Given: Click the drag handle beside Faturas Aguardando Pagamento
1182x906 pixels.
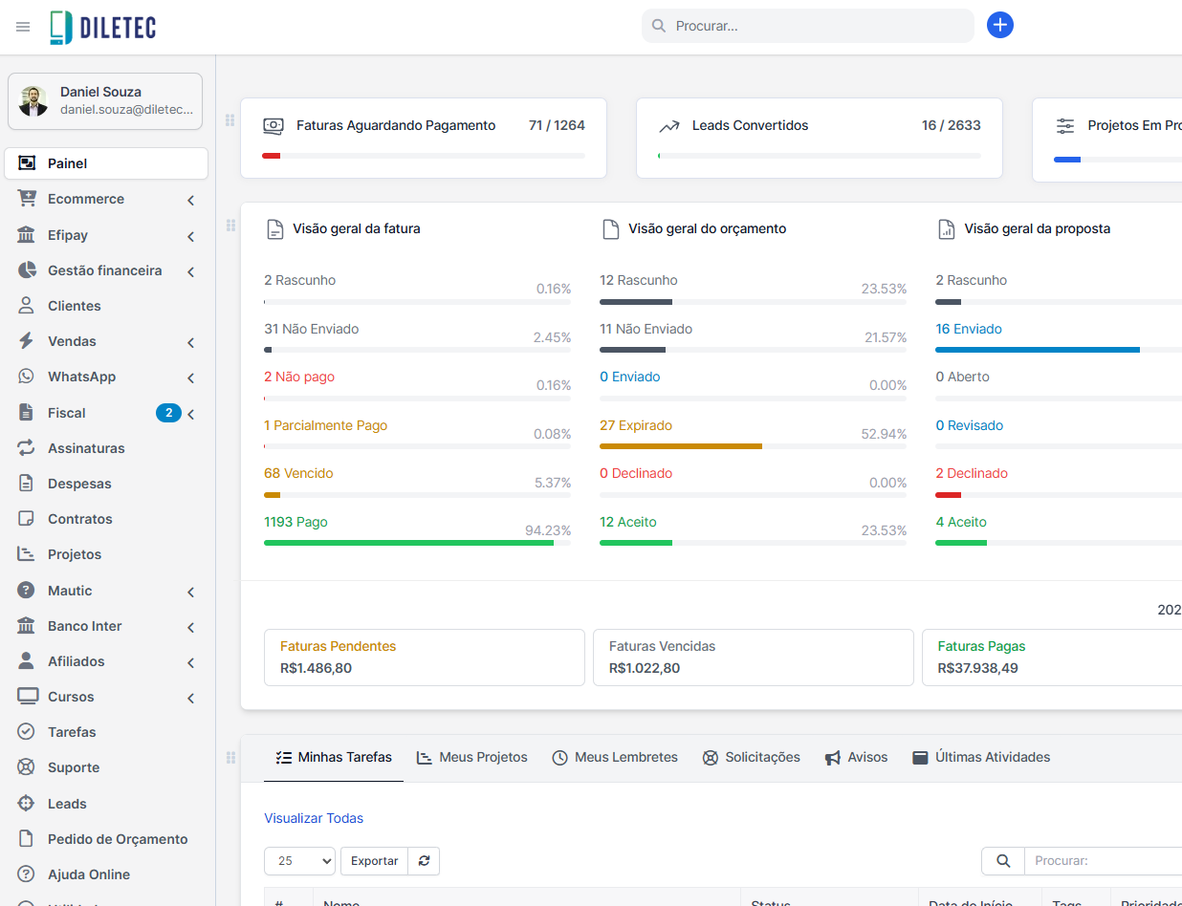Looking at the screenshot, I should click(230, 120).
